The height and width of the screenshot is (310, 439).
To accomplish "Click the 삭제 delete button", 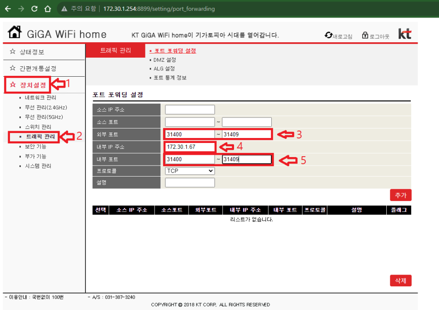I will (x=401, y=280).
